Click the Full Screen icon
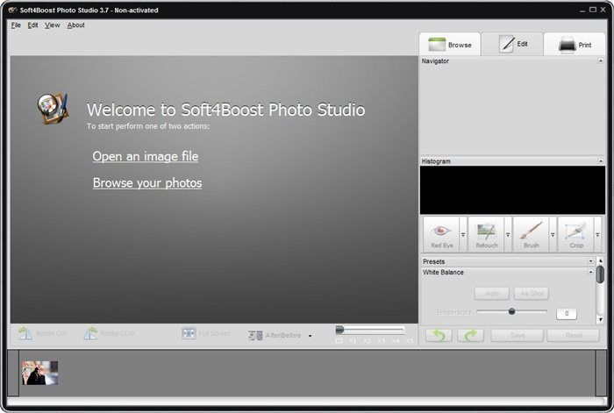This screenshot has height=413, width=614. 189,333
